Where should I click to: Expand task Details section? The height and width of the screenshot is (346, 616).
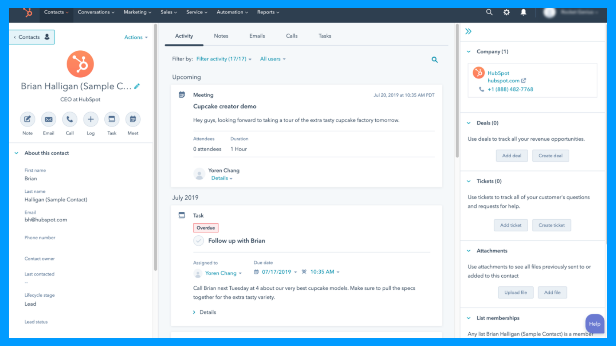[204, 312]
